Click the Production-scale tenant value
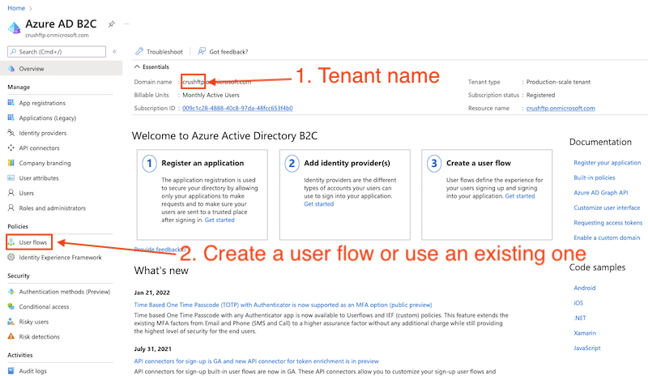The height and width of the screenshot is (376, 648). [x=558, y=82]
